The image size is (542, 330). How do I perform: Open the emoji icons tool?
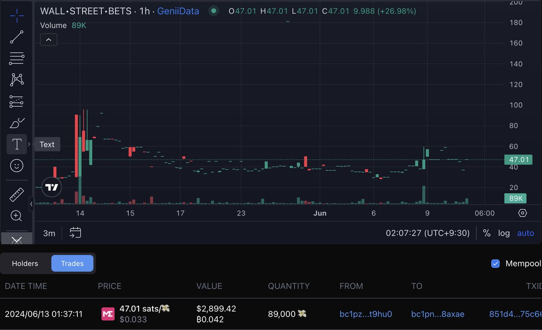(17, 166)
